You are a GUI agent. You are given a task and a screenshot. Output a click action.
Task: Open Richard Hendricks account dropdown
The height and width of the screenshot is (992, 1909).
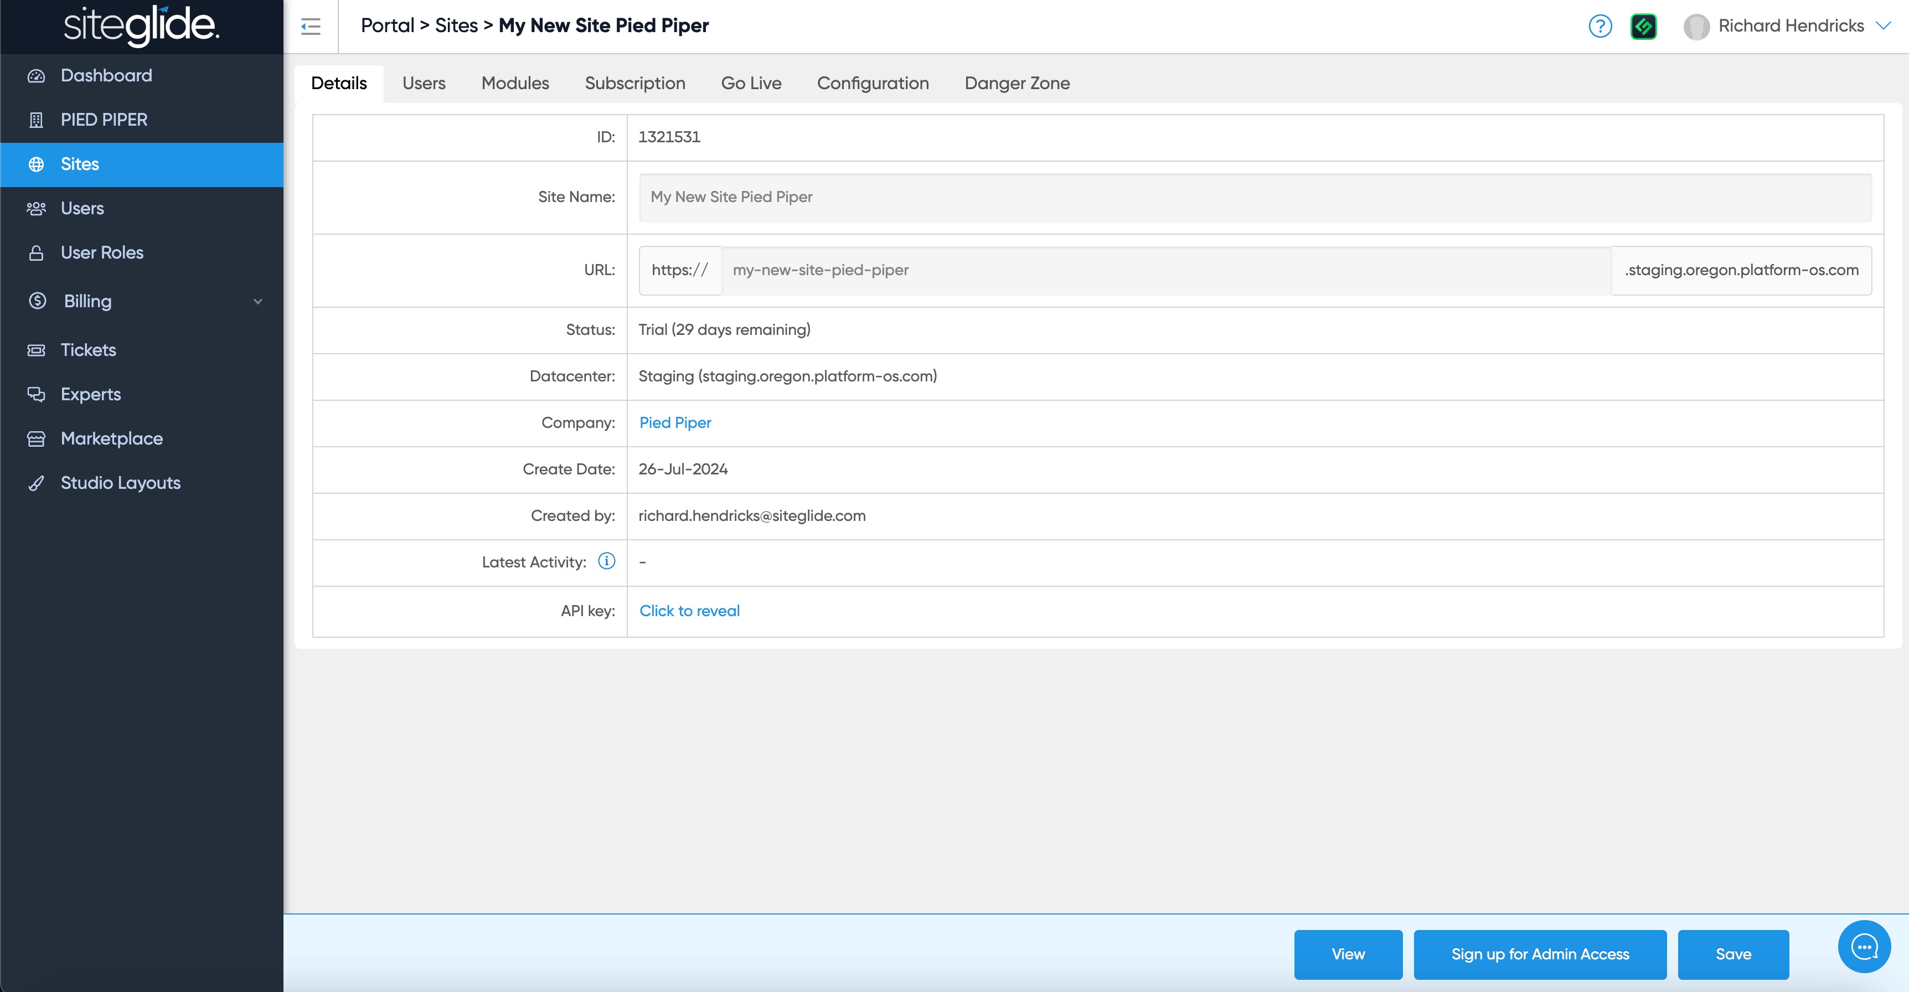pyautogui.click(x=1882, y=26)
